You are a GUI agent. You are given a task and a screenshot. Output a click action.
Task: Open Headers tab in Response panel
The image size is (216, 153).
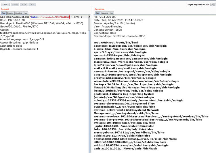tap(104, 13)
